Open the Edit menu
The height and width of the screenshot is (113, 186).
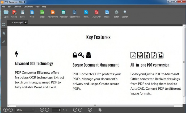point(9,7)
